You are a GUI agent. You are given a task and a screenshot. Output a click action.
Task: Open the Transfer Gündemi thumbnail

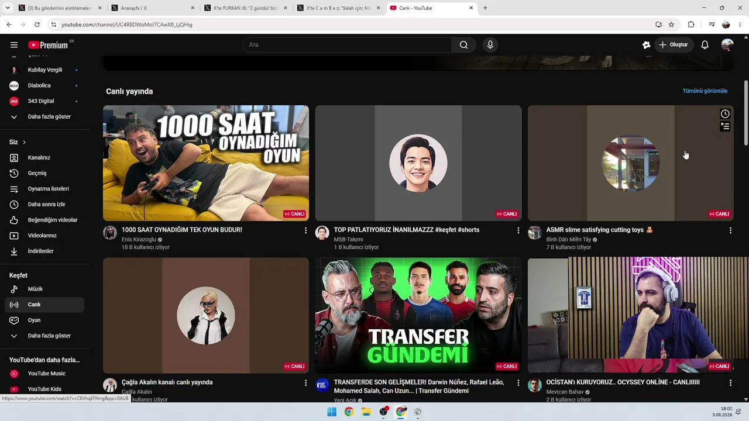pos(418,315)
